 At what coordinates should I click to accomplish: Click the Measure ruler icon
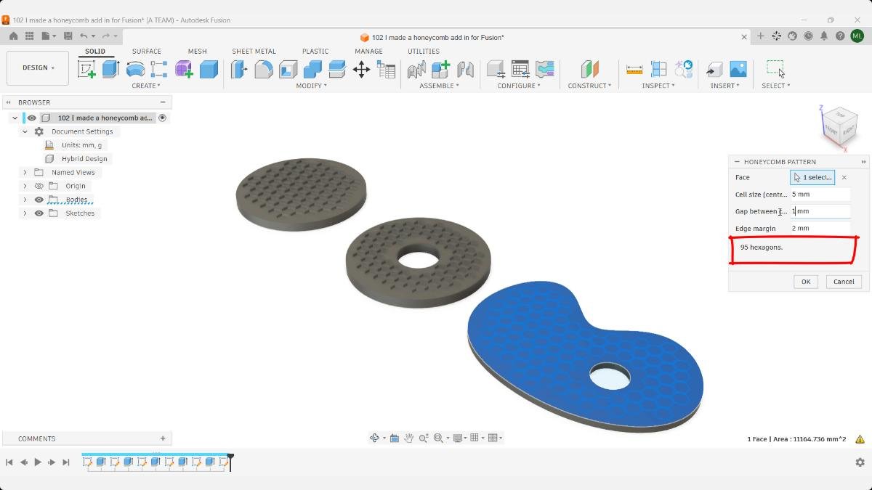634,70
